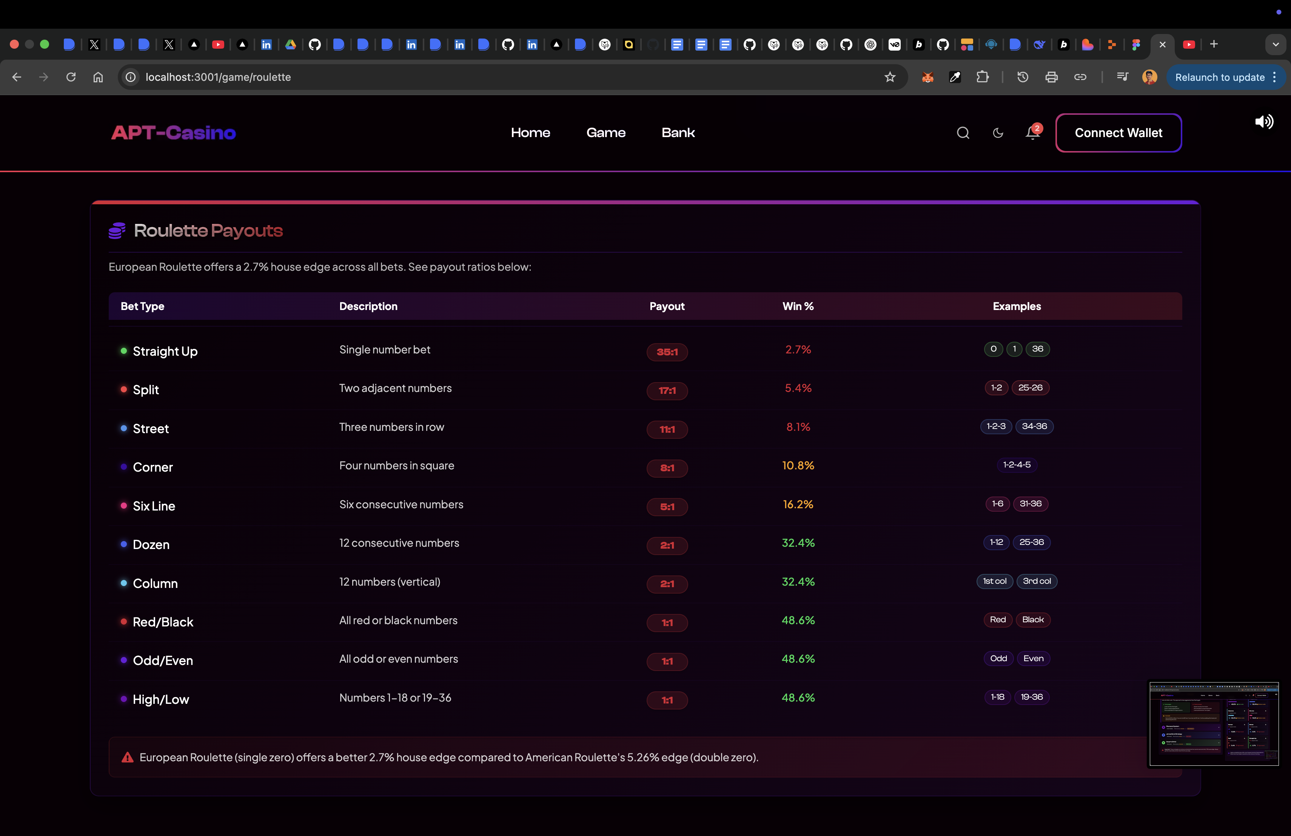Screen dimensions: 1291x836
Task: Go to the Bank page link
Action: pos(678,133)
